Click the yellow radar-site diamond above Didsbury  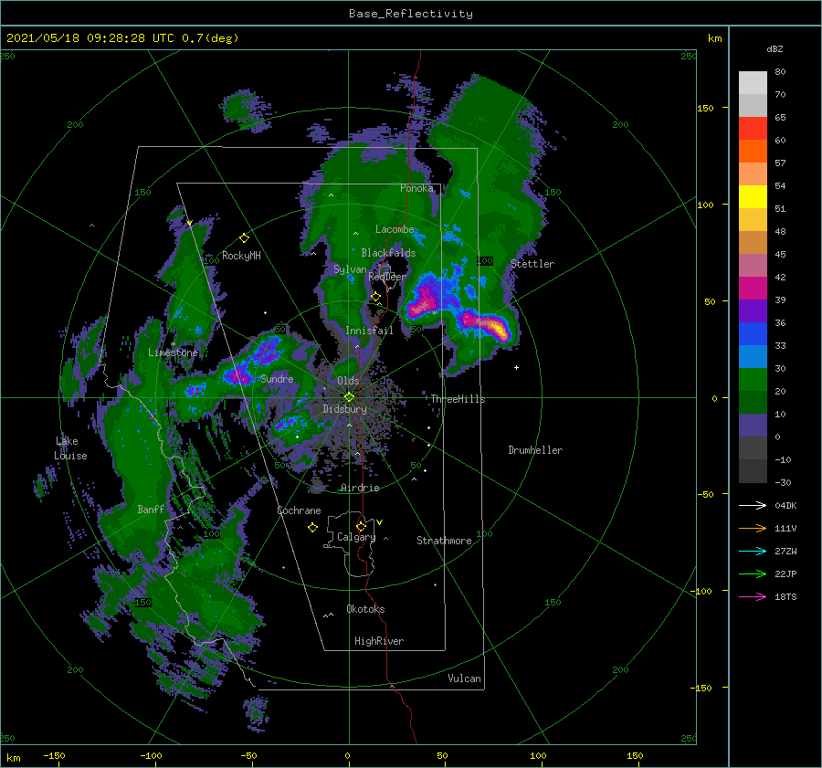point(349,397)
